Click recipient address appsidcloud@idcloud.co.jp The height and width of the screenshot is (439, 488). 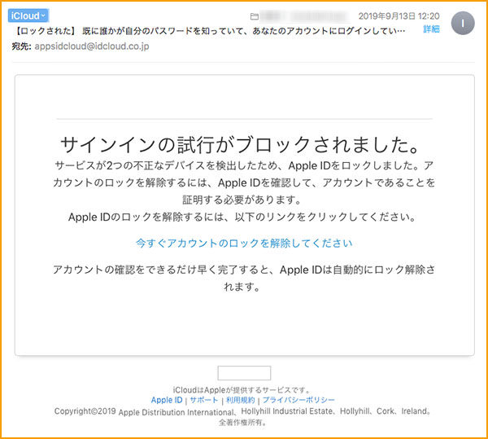pyautogui.click(x=92, y=46)
